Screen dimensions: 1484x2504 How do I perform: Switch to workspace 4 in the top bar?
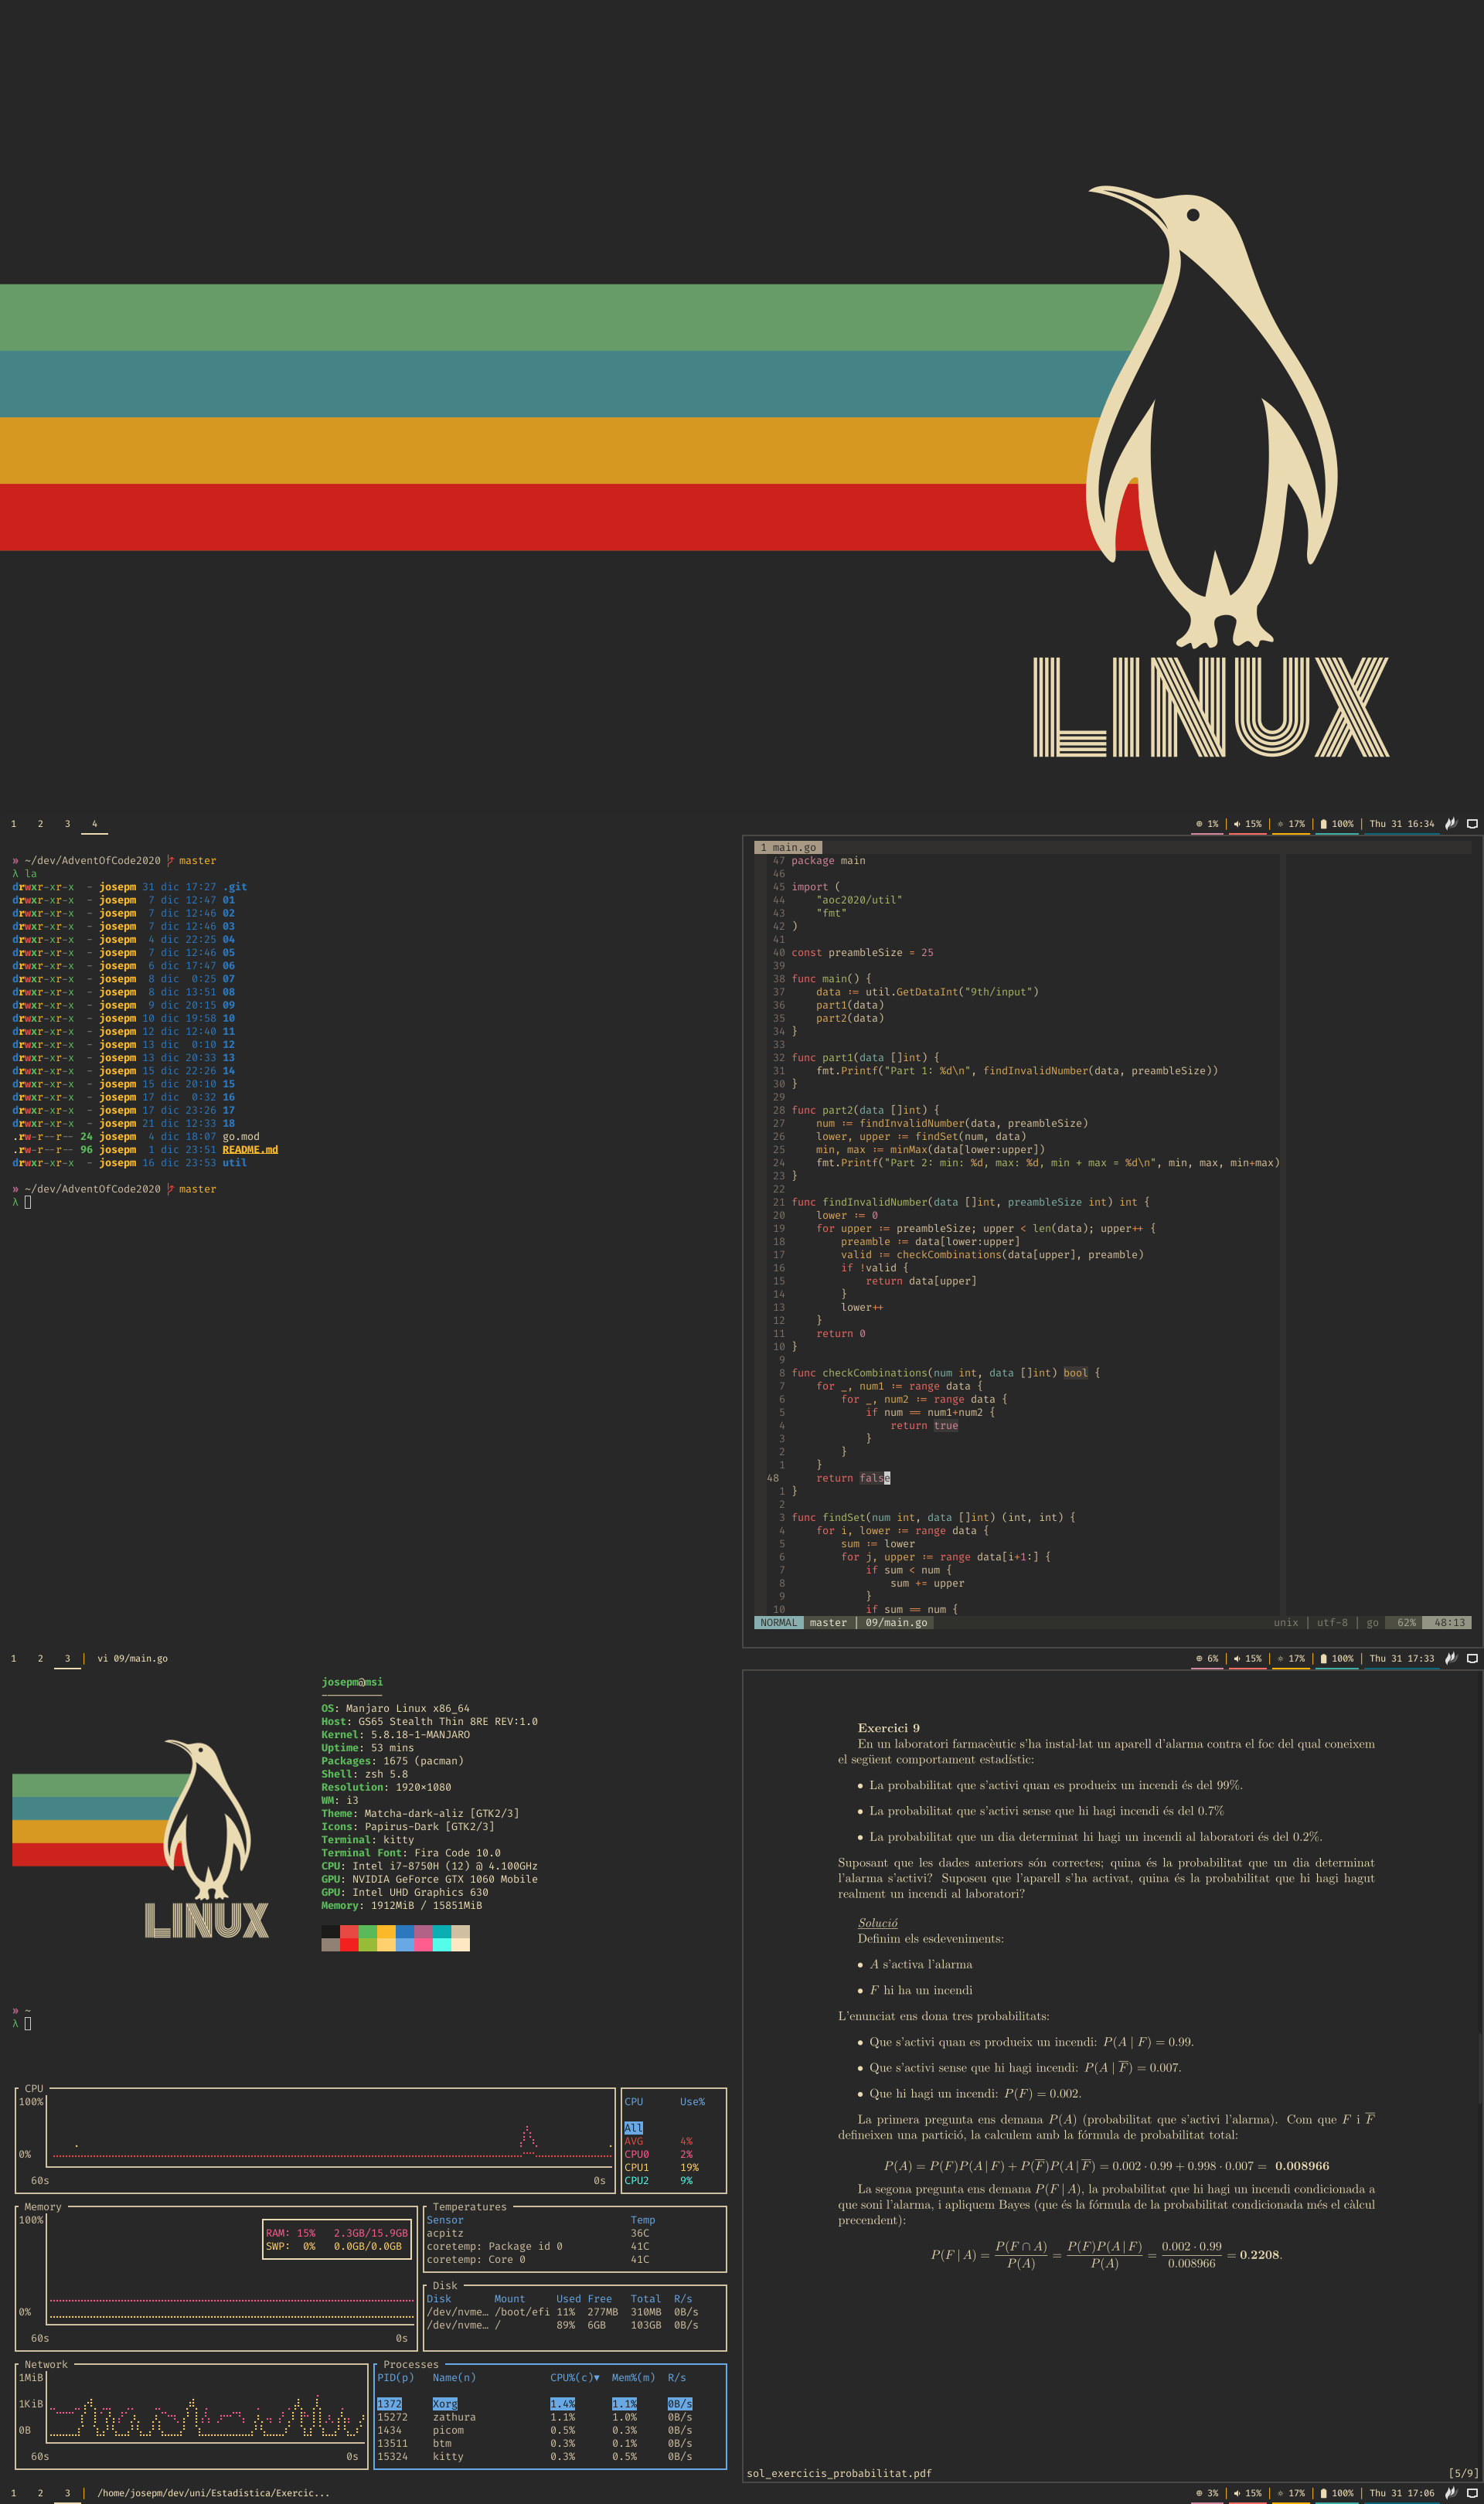(95, 824)
